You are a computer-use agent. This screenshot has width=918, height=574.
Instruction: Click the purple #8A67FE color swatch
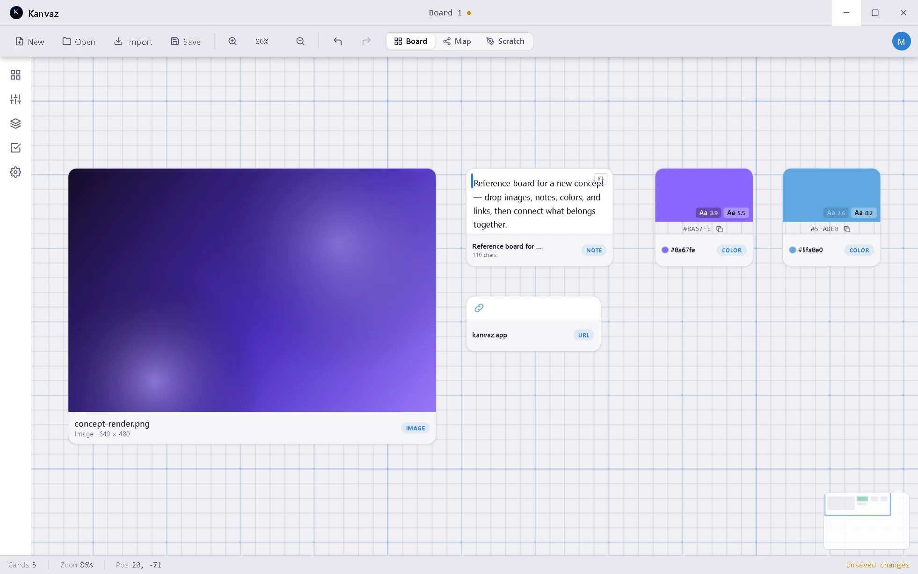click(704, 195)
